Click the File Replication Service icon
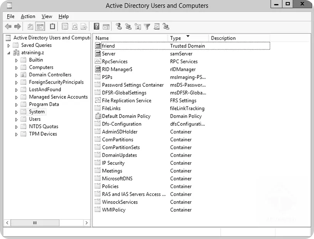This screenshot has height=239, width=314. 98,100
